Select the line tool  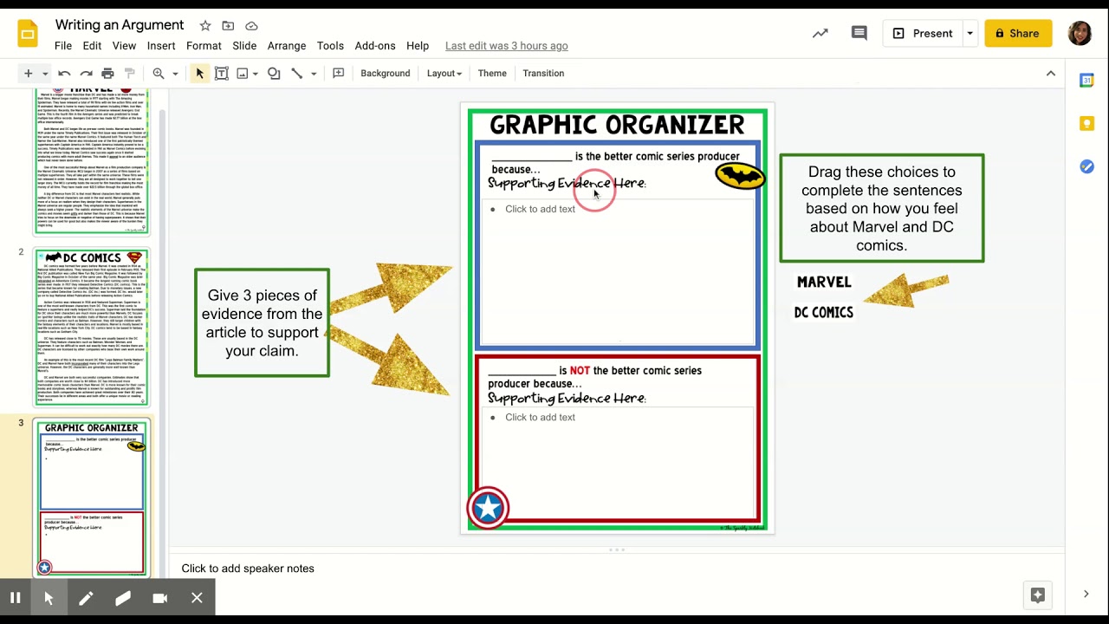tap(297, 74)
